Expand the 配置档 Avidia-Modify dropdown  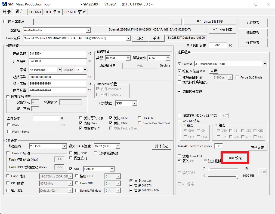(88, 30)
